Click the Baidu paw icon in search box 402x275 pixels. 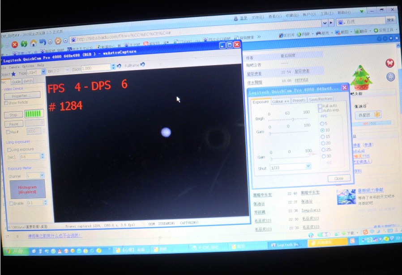341,22
